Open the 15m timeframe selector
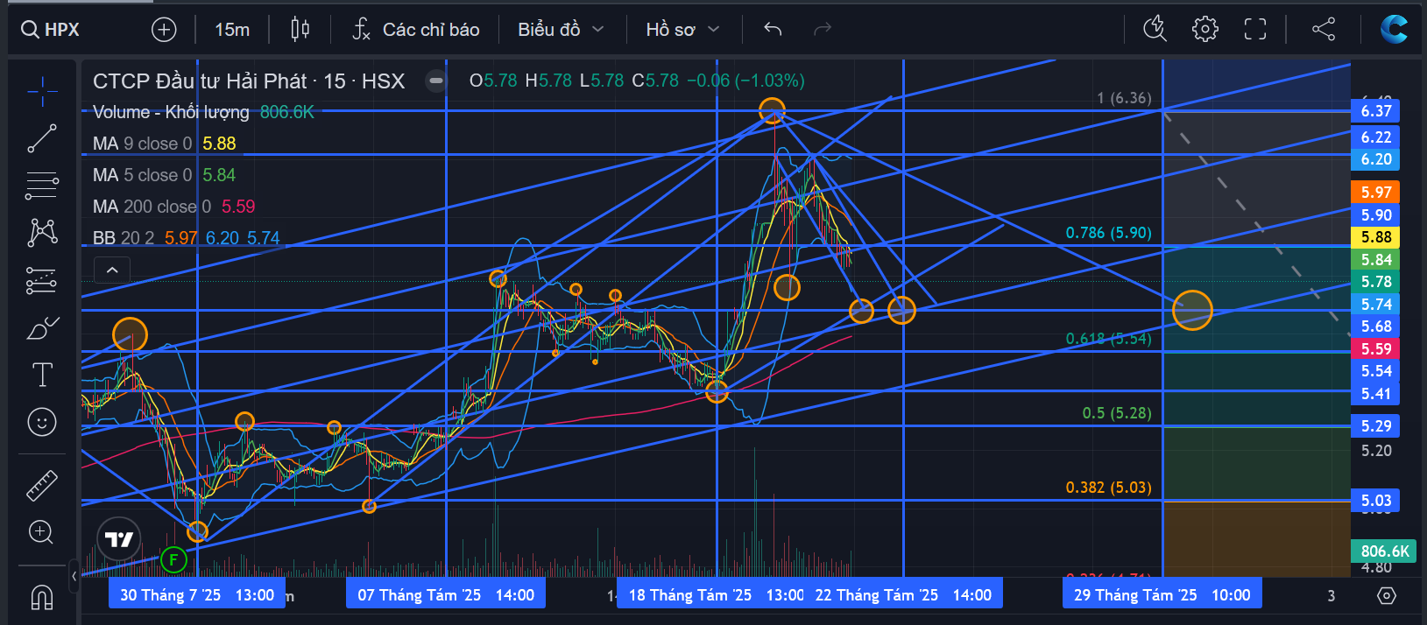The image size is (1427, 625). click(232, 30)
